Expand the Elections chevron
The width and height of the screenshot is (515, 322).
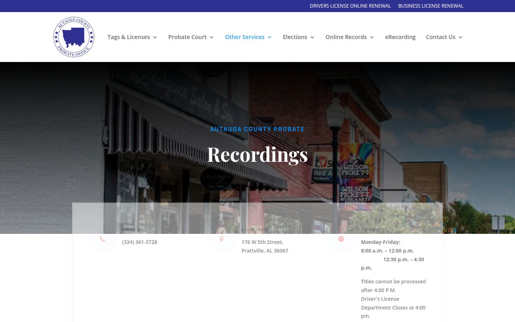pyautogui.click(x=312, y=37)
